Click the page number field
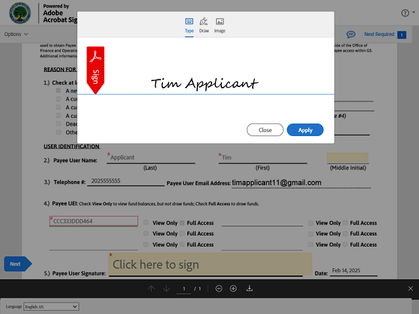Viewport: 419px width, 314px height. pyautogui.click(x=184, y=289)
